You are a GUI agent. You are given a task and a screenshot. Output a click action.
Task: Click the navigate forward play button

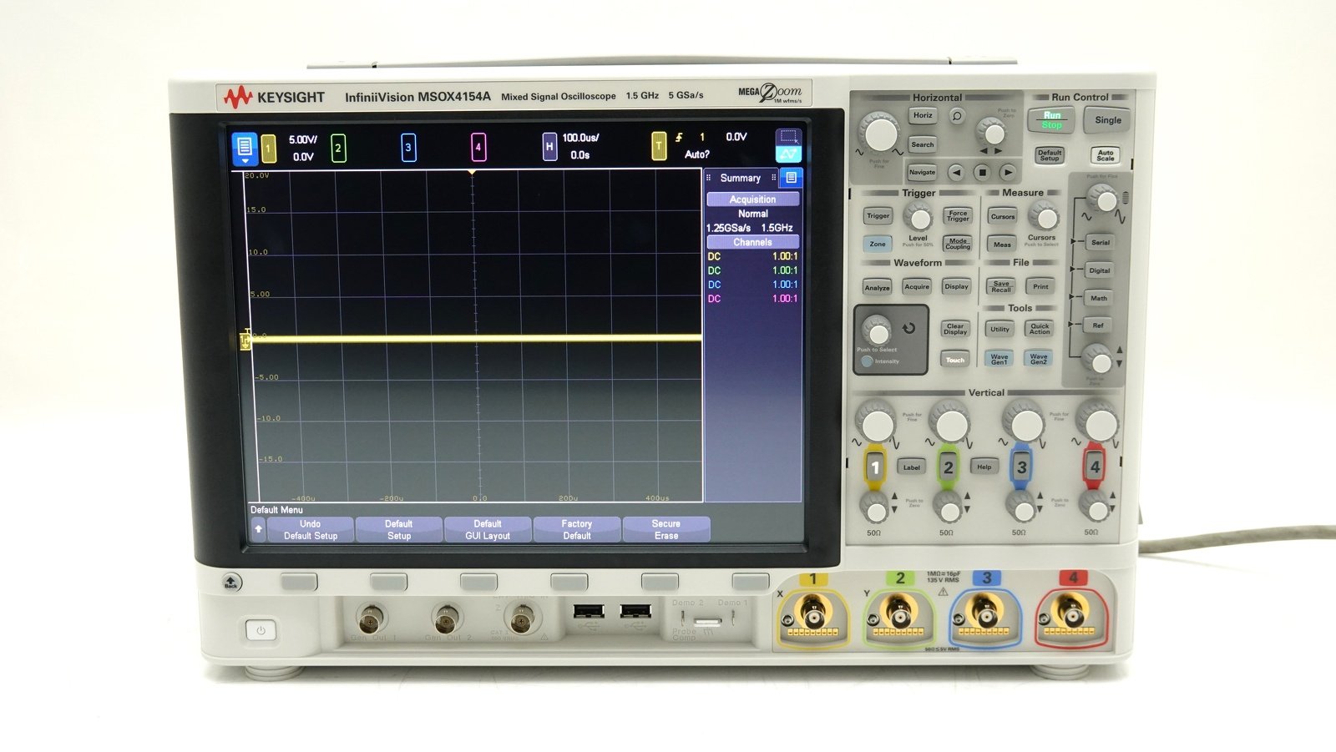coord(1009,172)
